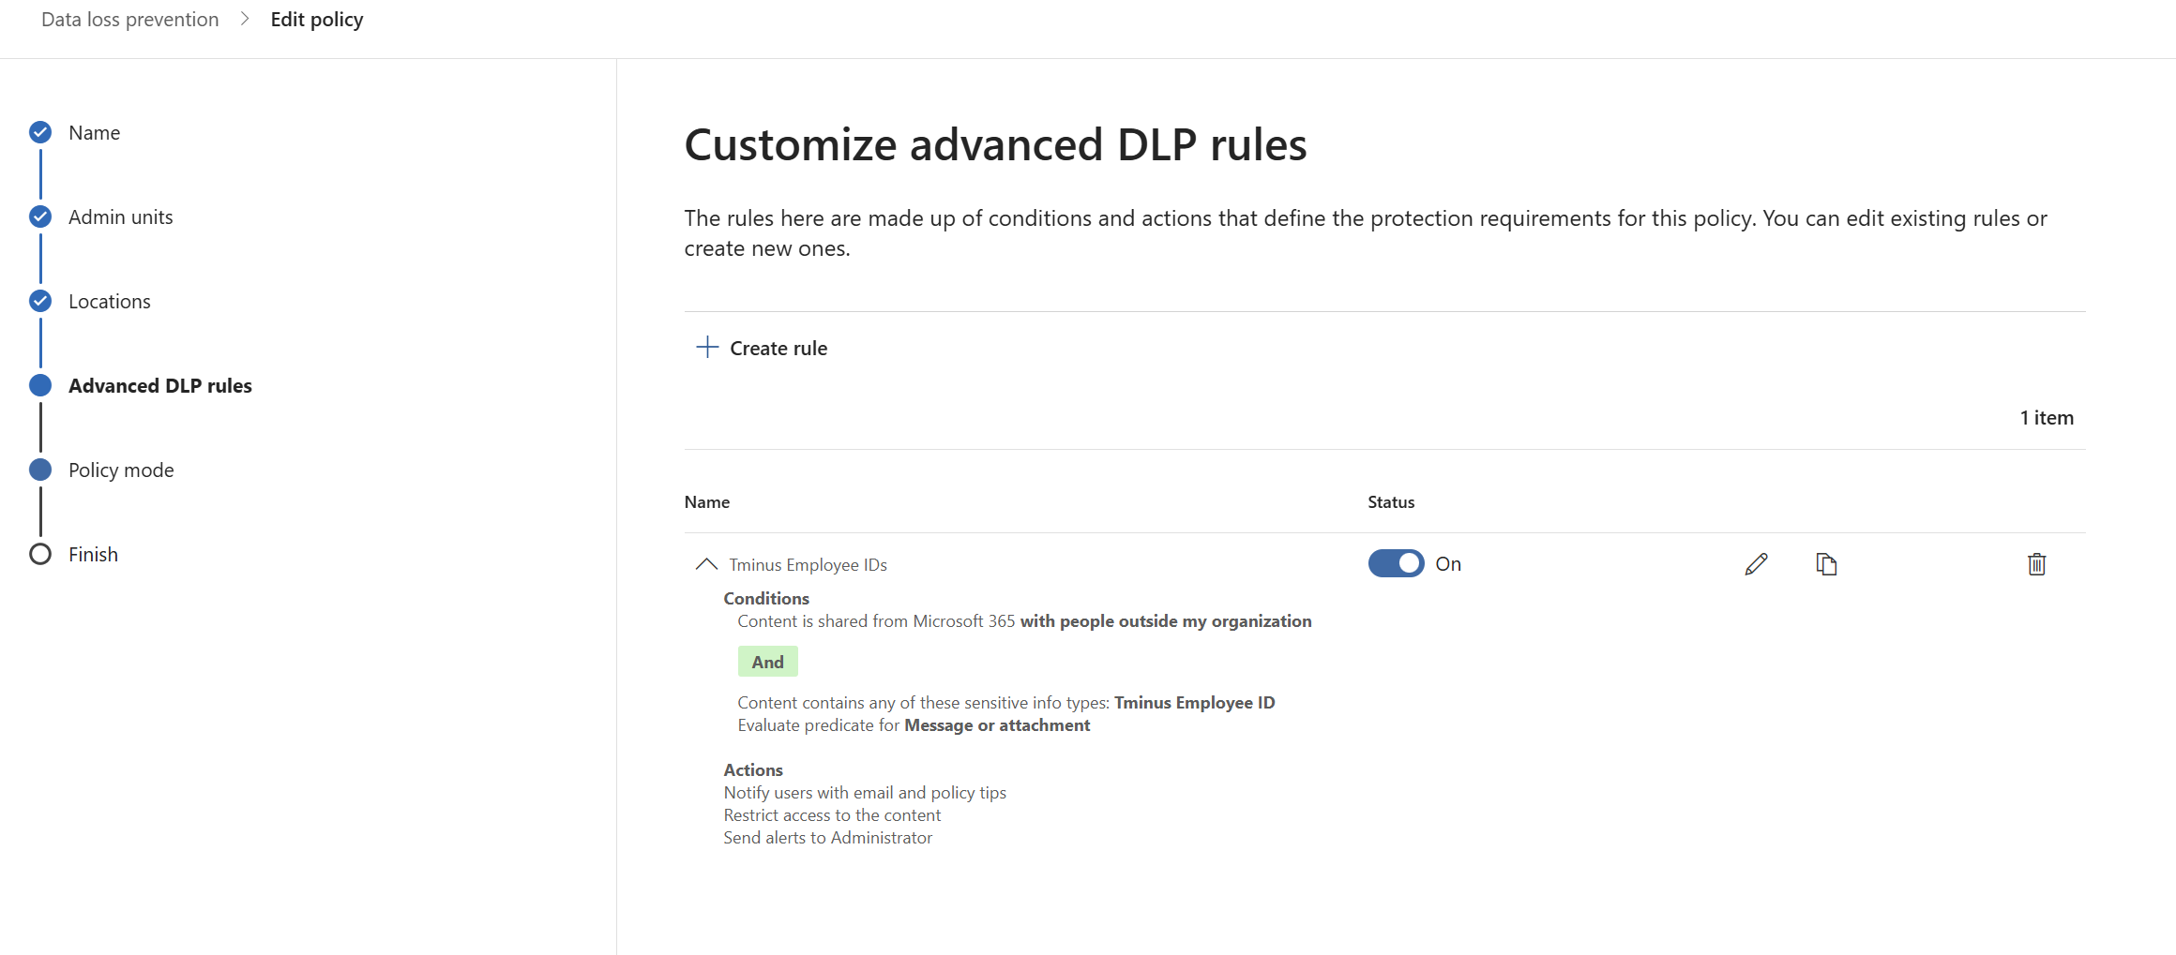This screenshot has height=955, width=2176.
Task: Select the Tminus Employee IDs rule name
Action: point(808,565)
